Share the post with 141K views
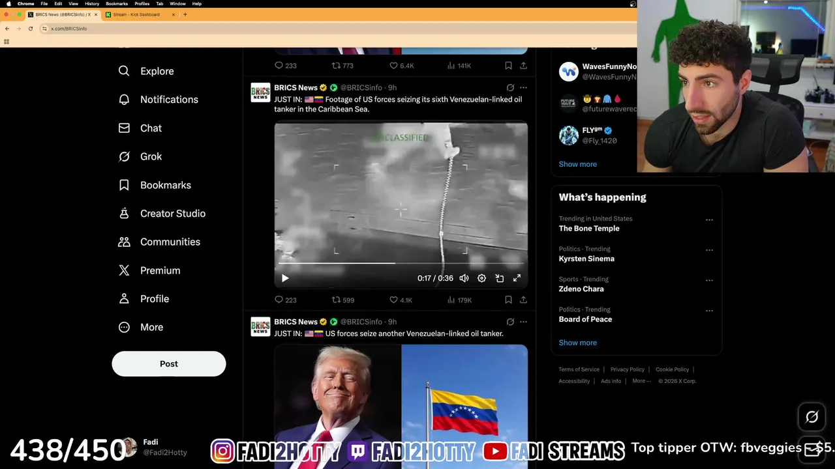 coord(523,65)
